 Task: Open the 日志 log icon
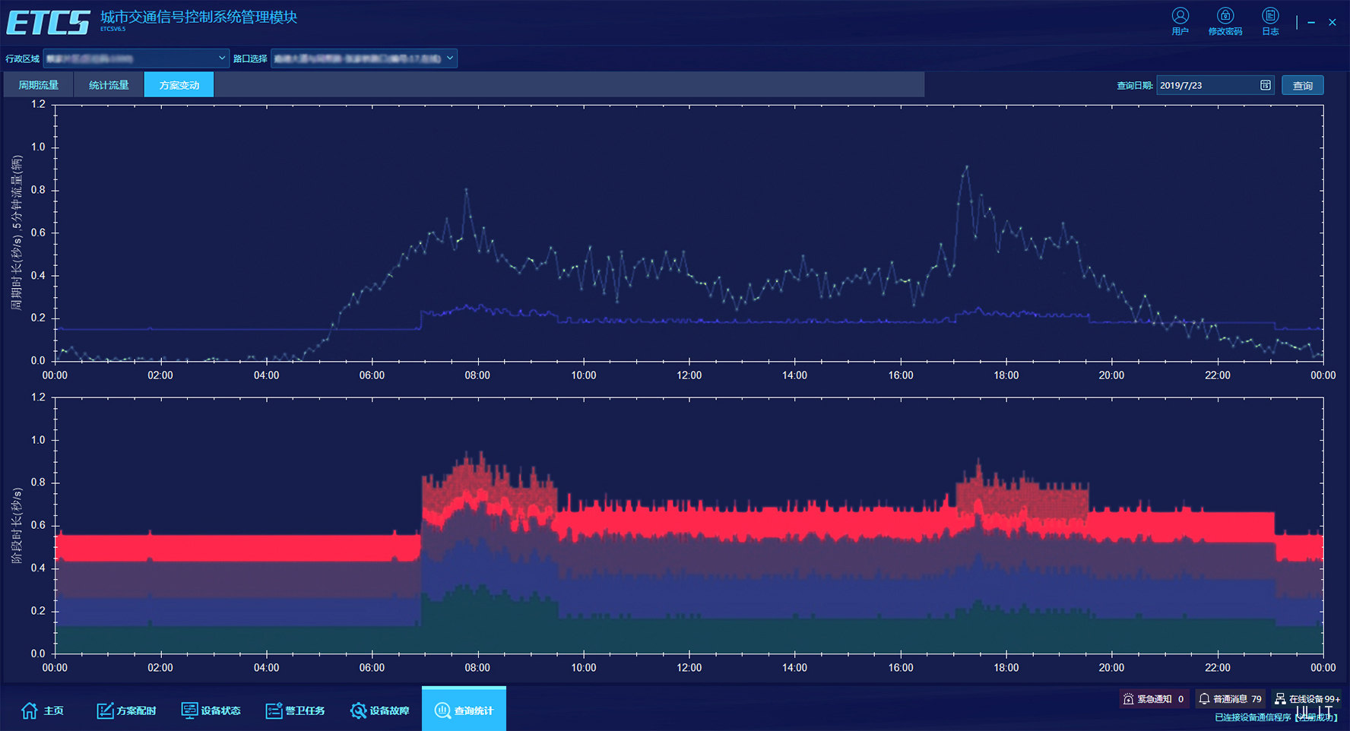1270,21
